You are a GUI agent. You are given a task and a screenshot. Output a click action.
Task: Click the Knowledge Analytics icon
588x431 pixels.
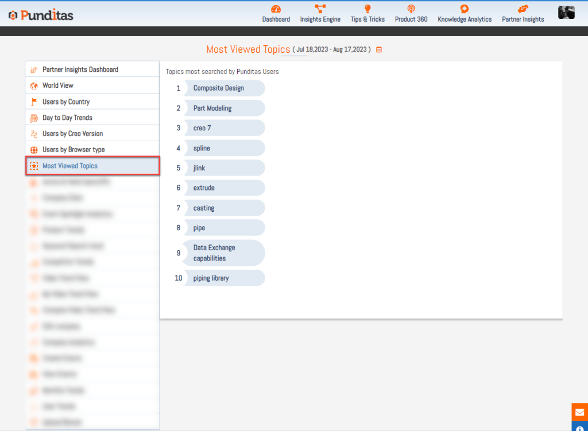(464, 9)
